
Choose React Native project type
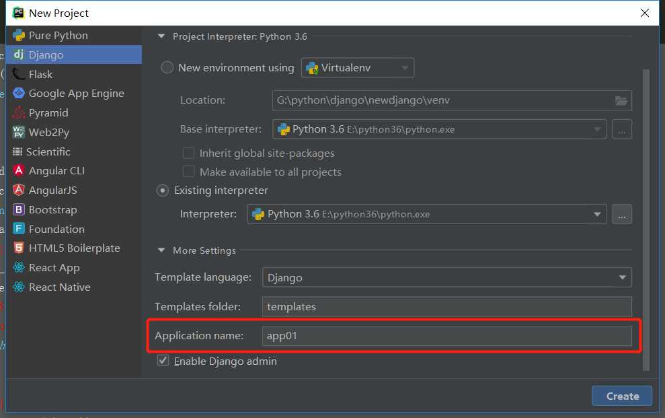[74, 287]
